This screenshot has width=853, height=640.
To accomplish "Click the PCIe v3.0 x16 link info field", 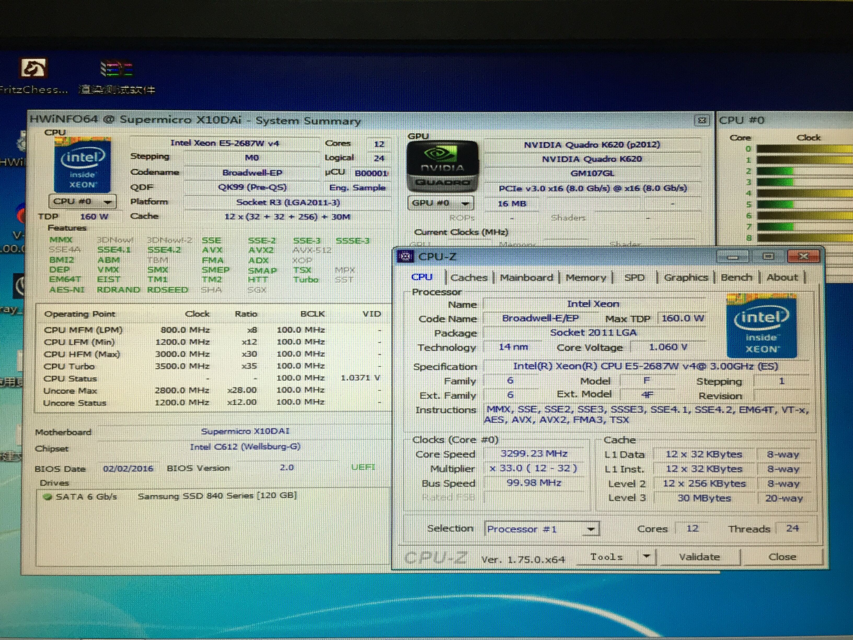I will point(592,188).
